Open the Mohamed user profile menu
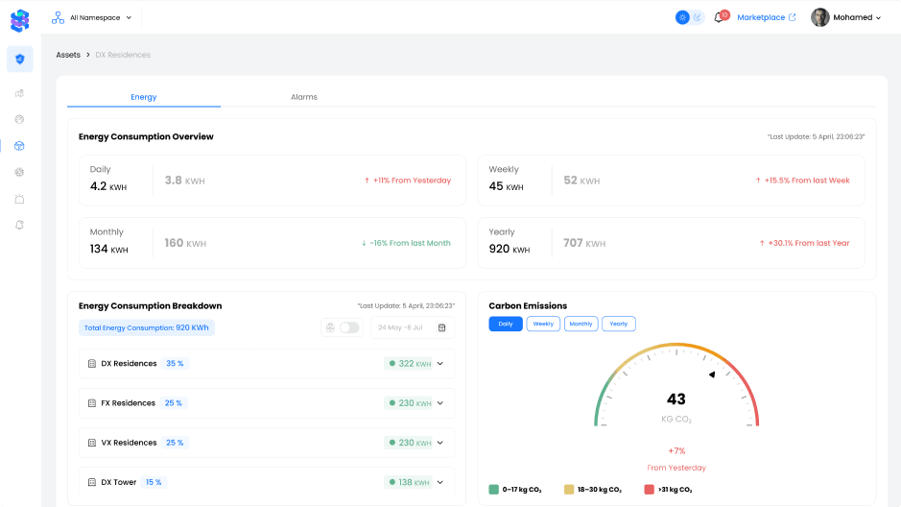 click(845, 17)
